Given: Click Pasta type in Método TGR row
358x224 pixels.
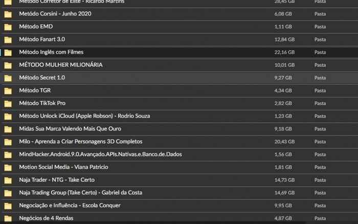Looking at the screenshot, I should (320, 91).
